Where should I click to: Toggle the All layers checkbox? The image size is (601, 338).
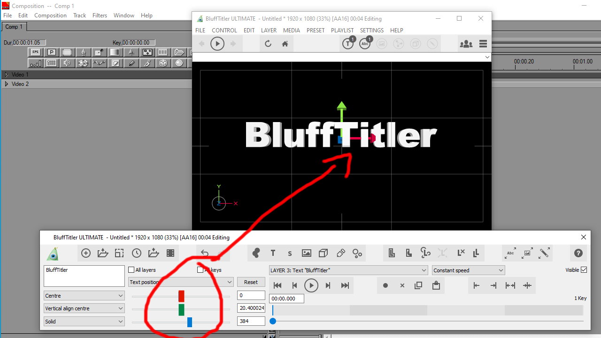(x=131, y=270)
